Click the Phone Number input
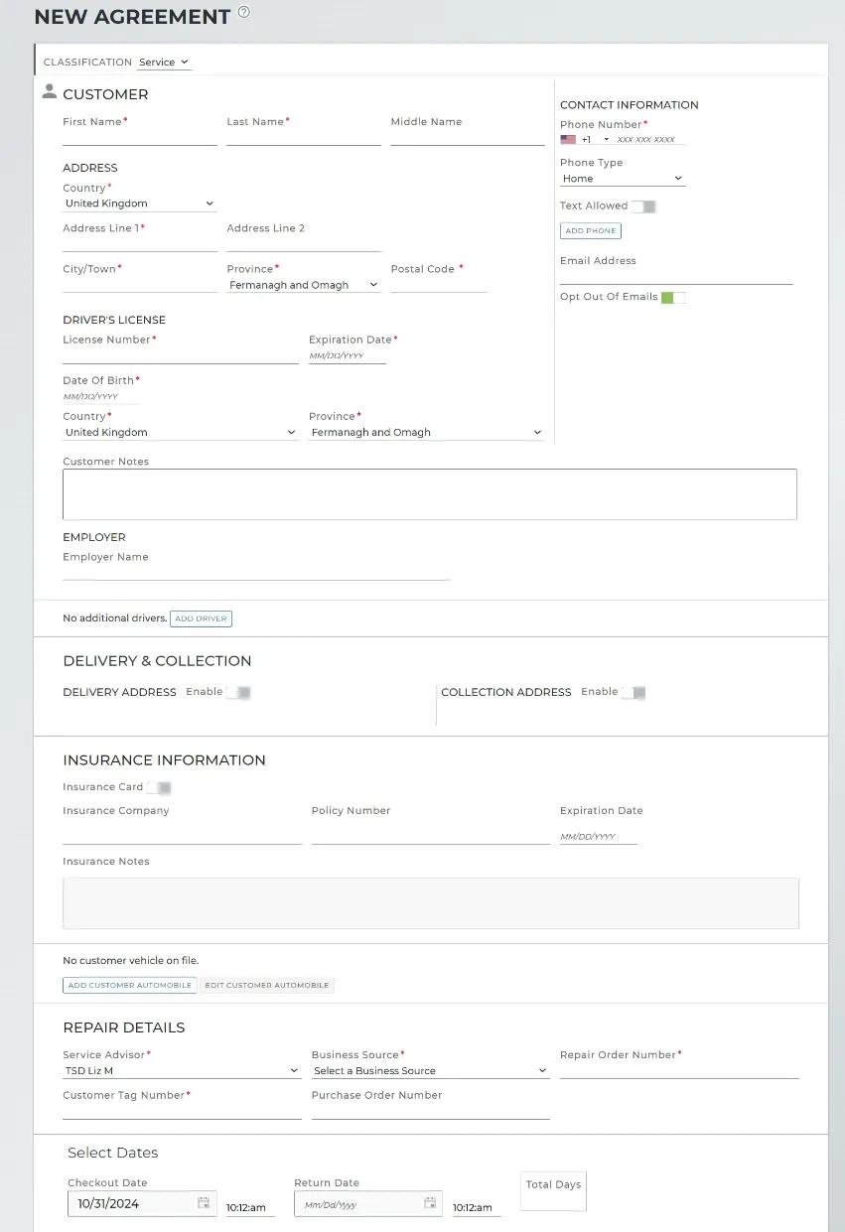The height and width of the screenshot is (1232, 845). point(650,140)
